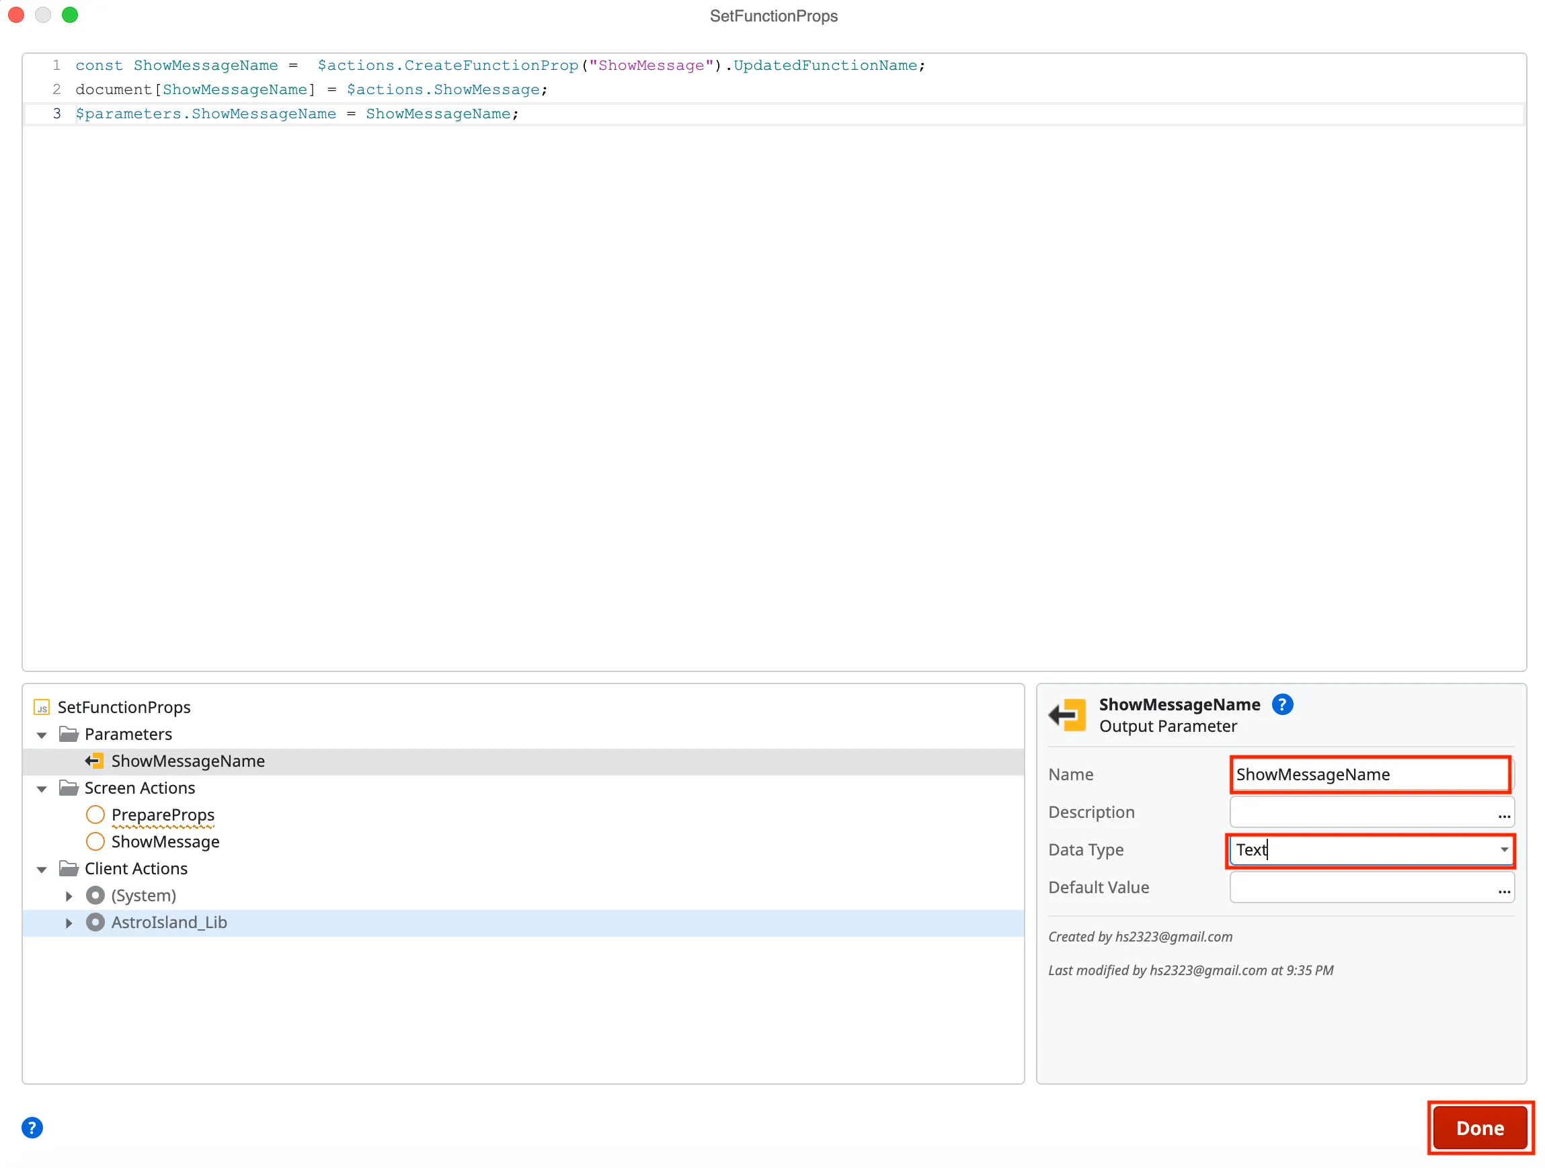Click the AstroIsland_Lib module icon

tap(95, 921)
